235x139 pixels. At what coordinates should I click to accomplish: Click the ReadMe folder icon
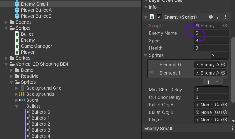(x=17, y=76)
